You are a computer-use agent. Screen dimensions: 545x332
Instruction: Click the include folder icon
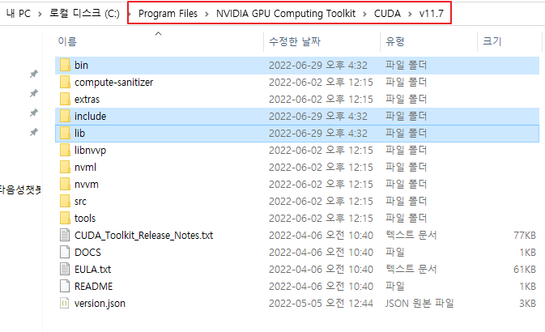point(65,116)
